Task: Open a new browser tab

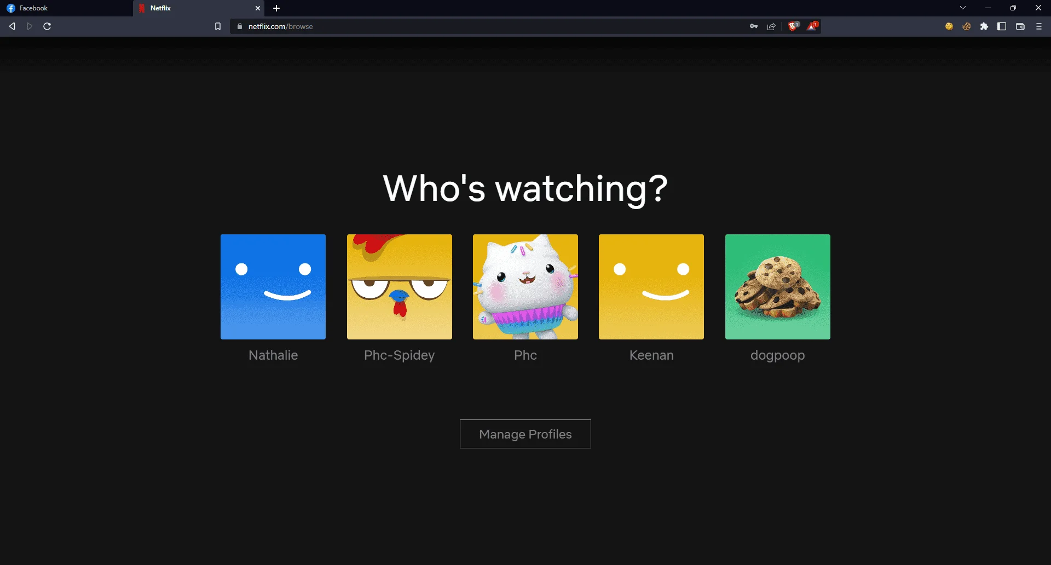Action: [276, 8]
